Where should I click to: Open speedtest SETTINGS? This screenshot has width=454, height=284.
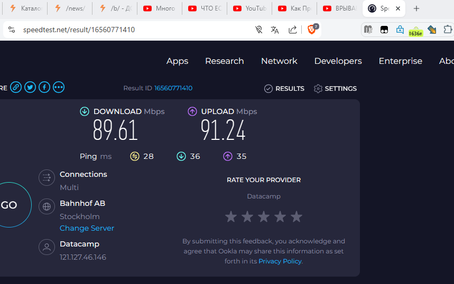335,89
